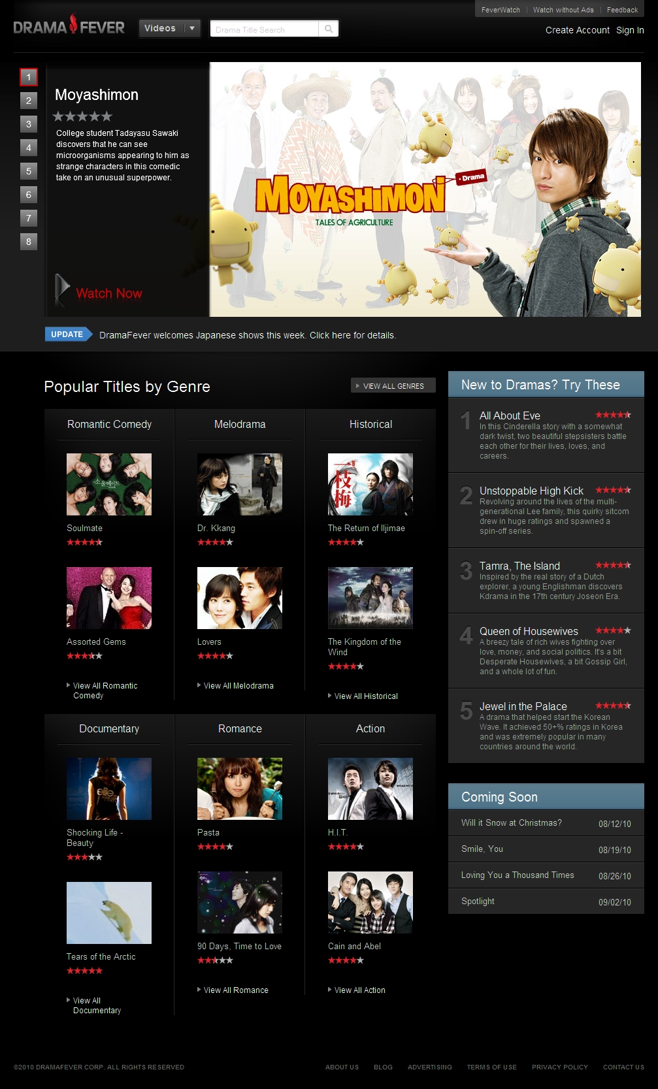This screenshot has width=658, height=1089.
Task: Click the View All Genres button
Action: 393,386
